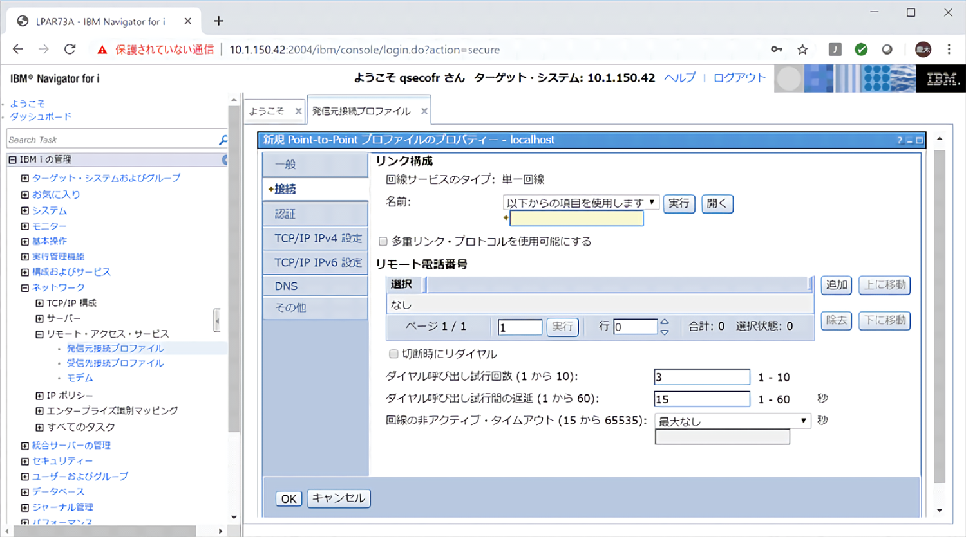The image size is (966, 537).
Task: Close the ようこそ tab
Action: pyautogui.click(x=298, y=111)
